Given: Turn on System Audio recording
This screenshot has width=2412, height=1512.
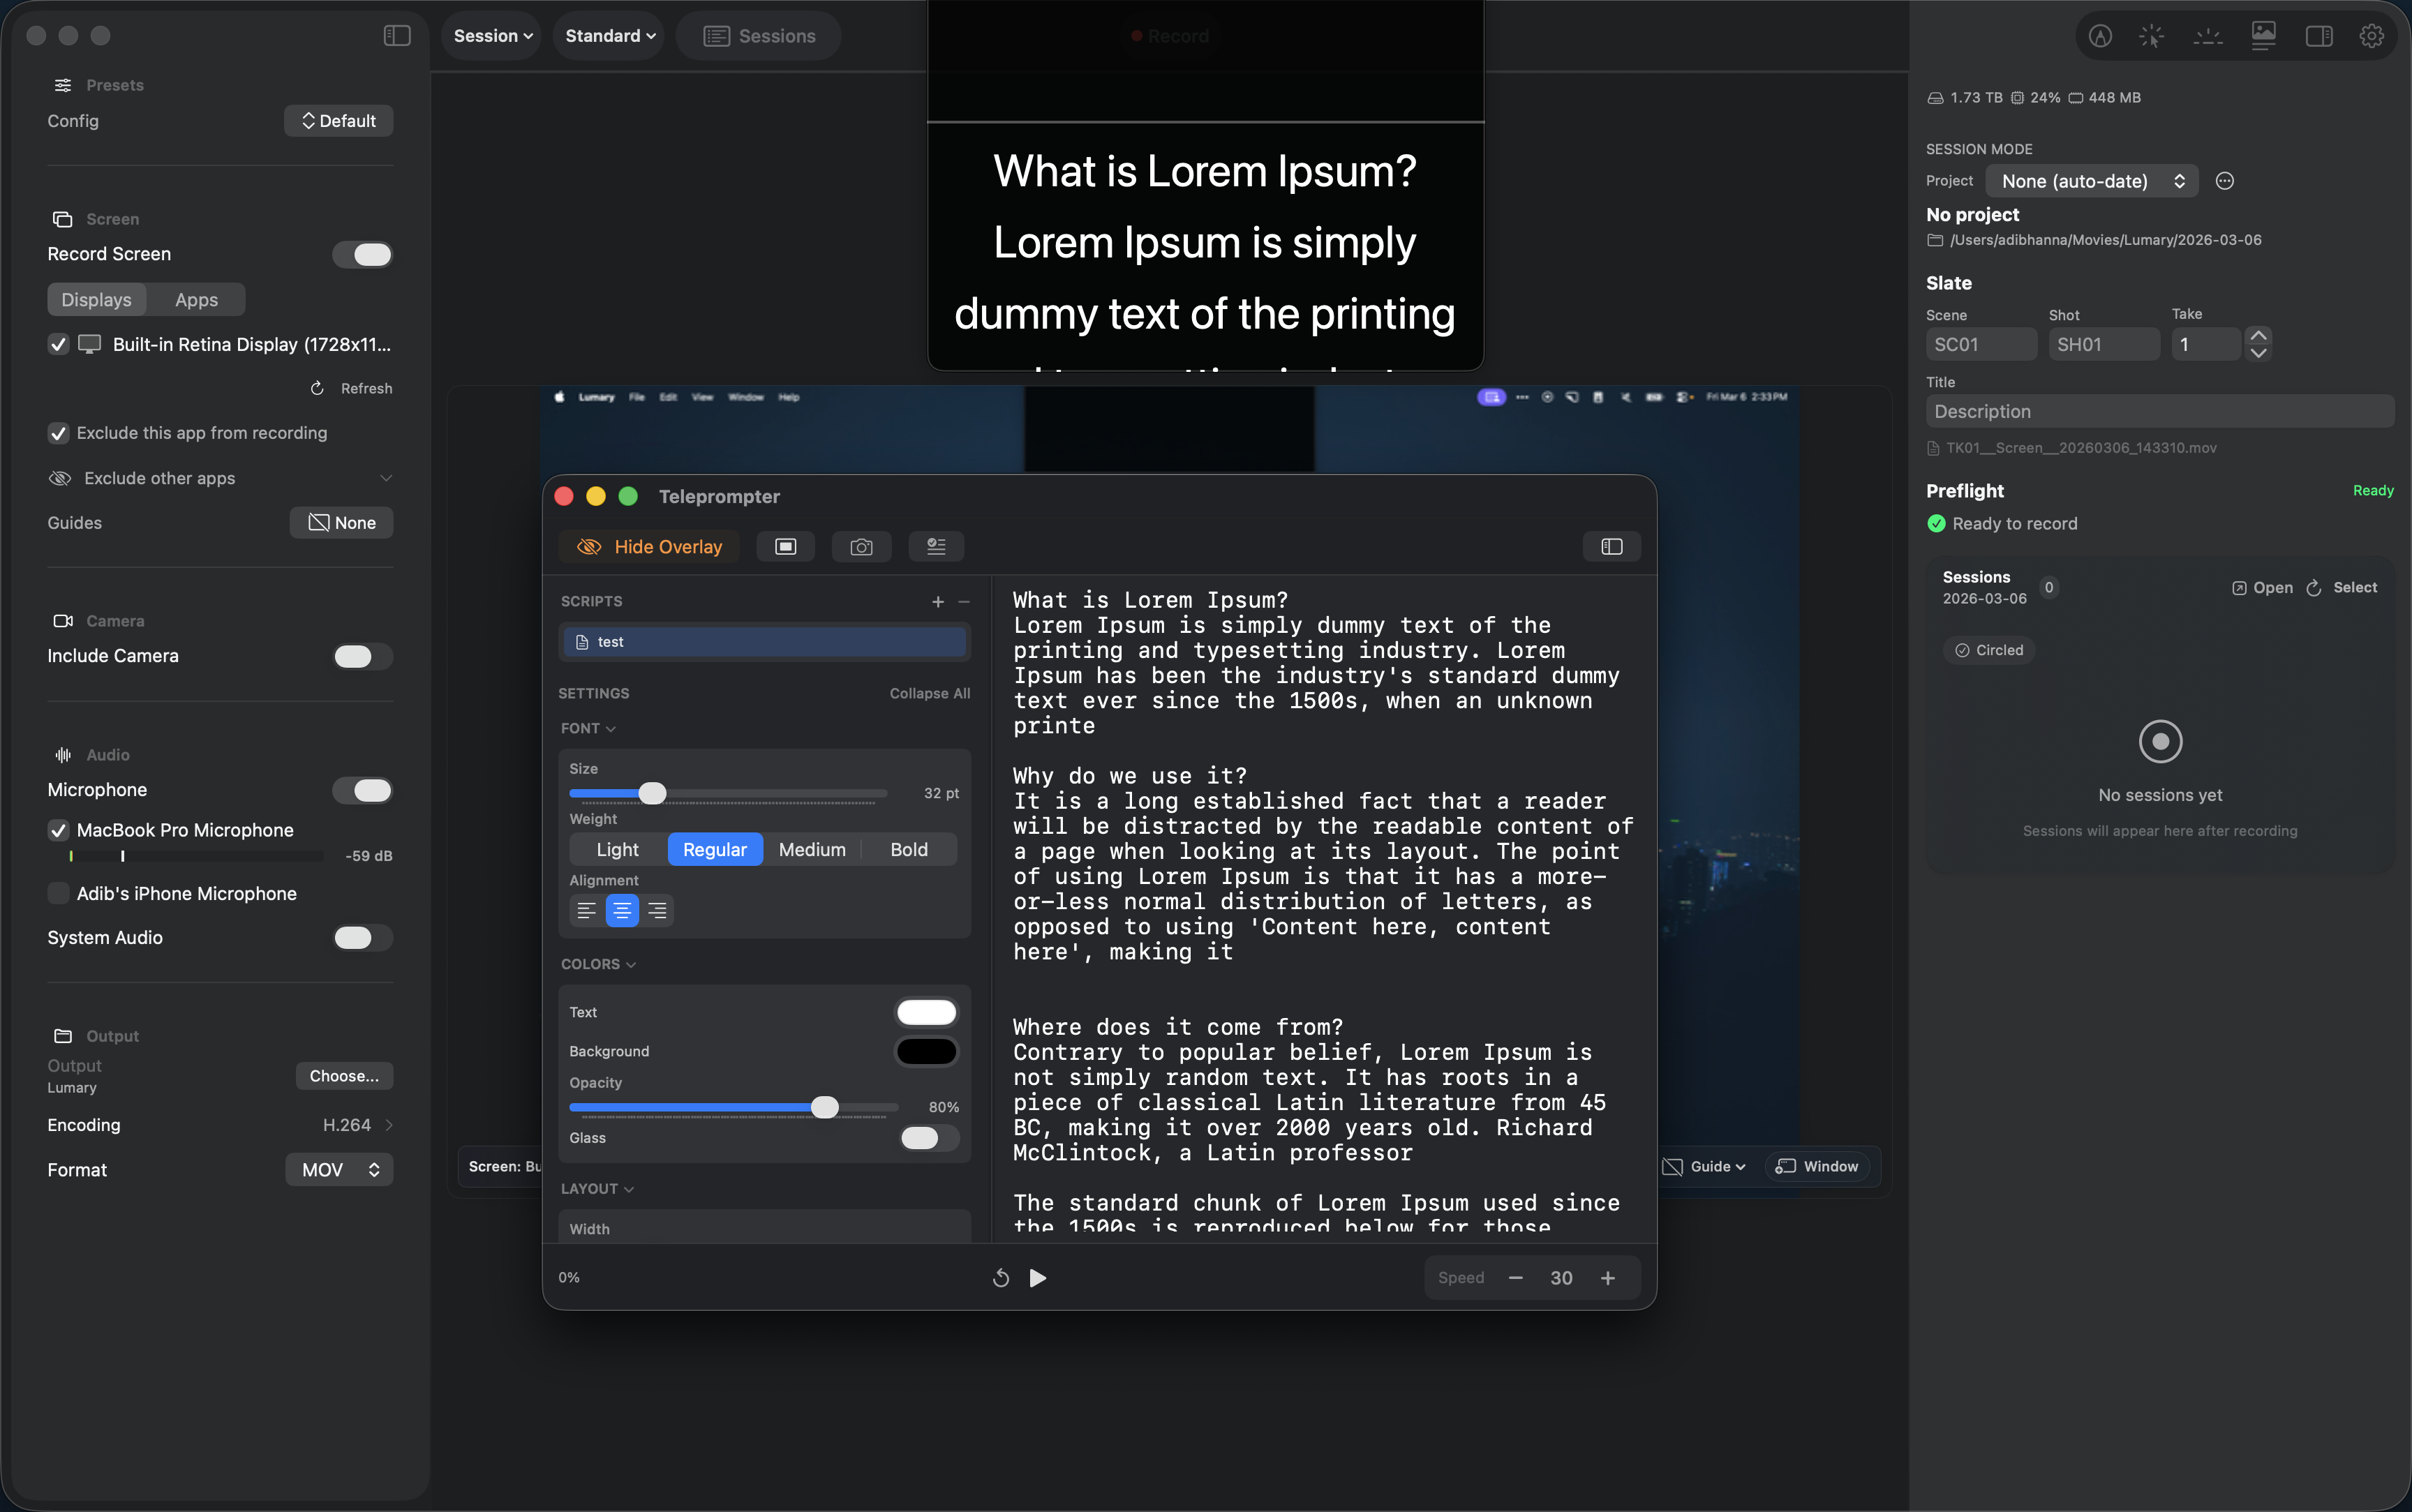Looking at the screenshot, I should point(360,938).
